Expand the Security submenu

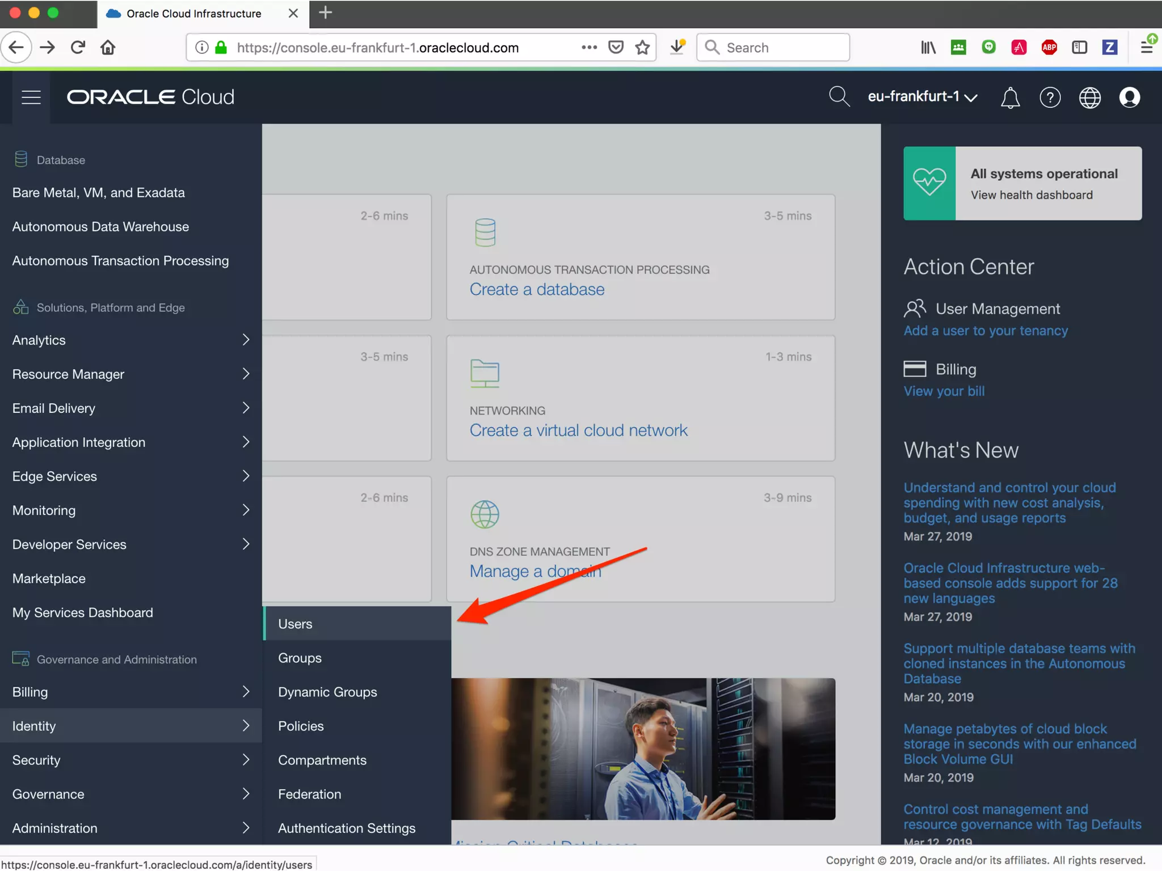click(x=130, y=760)
